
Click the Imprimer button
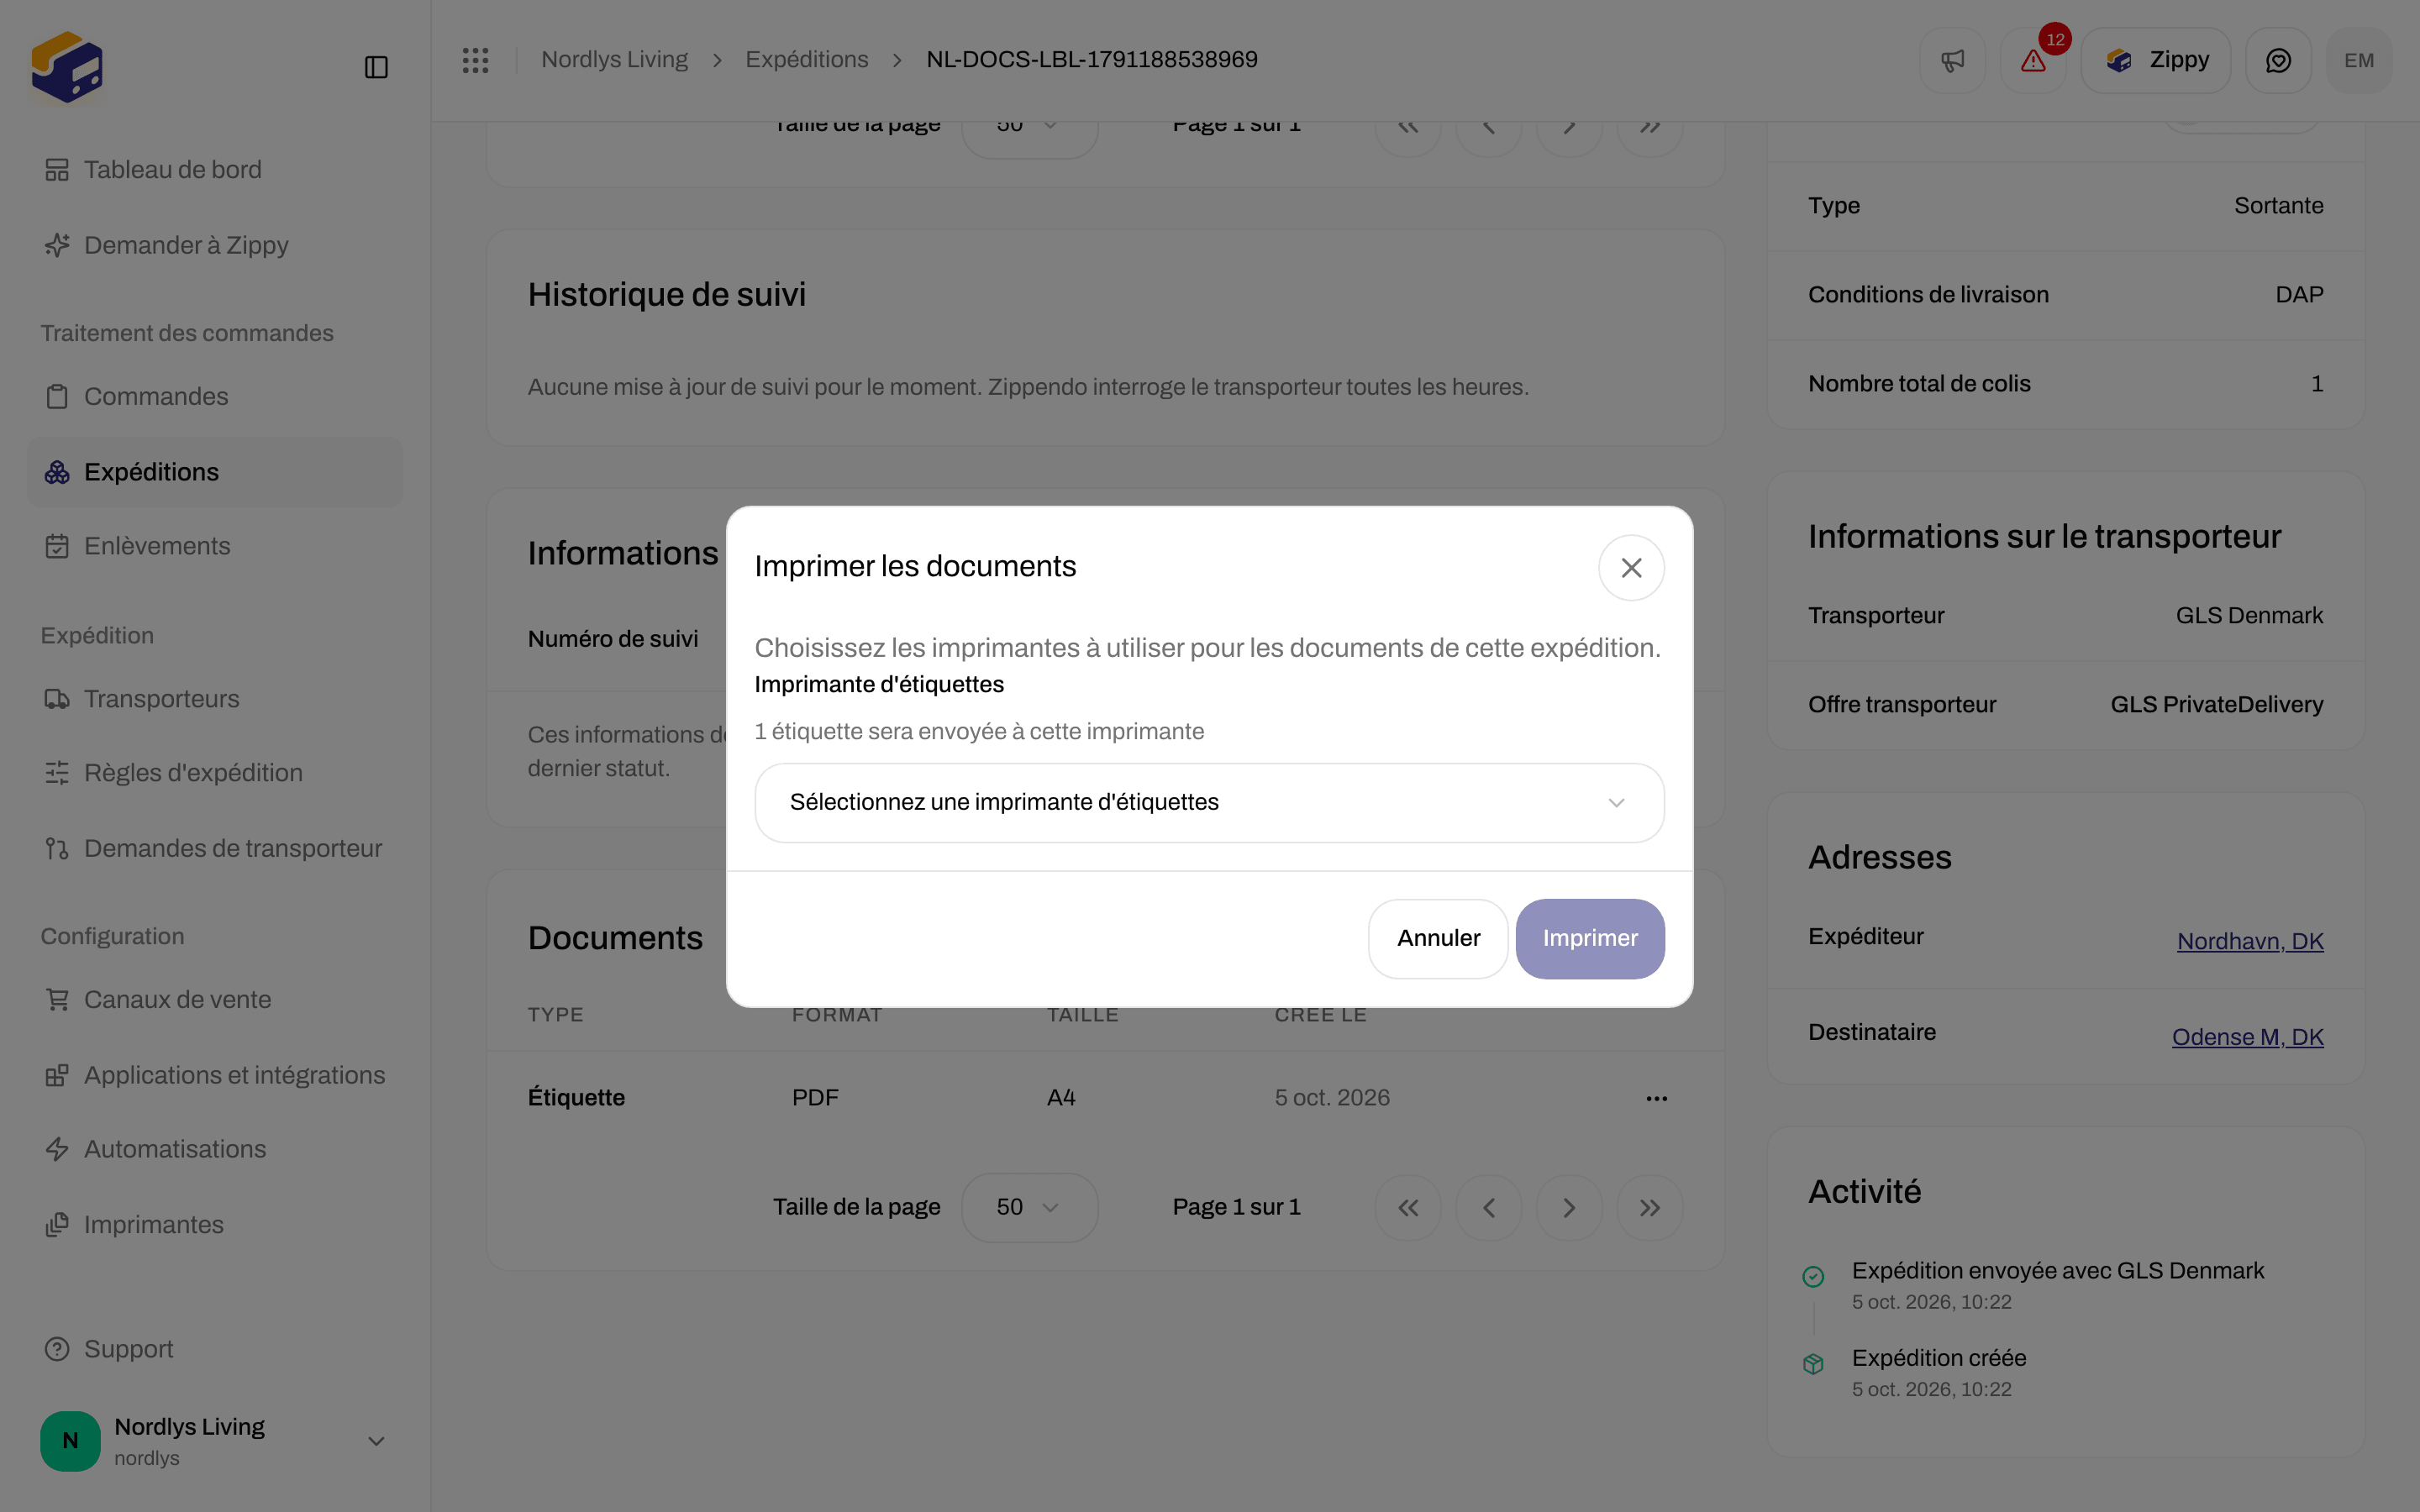click(x=1590, y=938)
